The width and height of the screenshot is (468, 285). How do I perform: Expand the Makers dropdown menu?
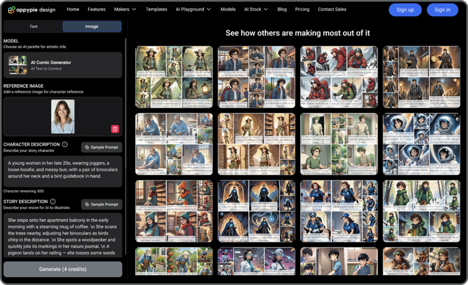tap(125, 9)
